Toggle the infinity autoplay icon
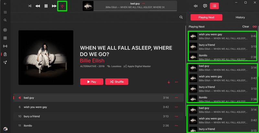This screenshot has height=133, width=259. click(254, 27)
